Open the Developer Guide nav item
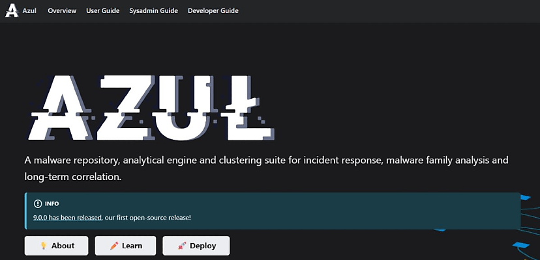The height and width of the screenshot is (260, 540). 213,10
